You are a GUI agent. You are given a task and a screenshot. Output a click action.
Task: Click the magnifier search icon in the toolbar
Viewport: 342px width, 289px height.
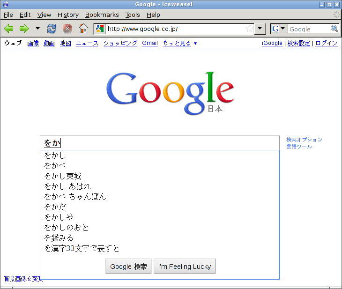tap(335, 29)
